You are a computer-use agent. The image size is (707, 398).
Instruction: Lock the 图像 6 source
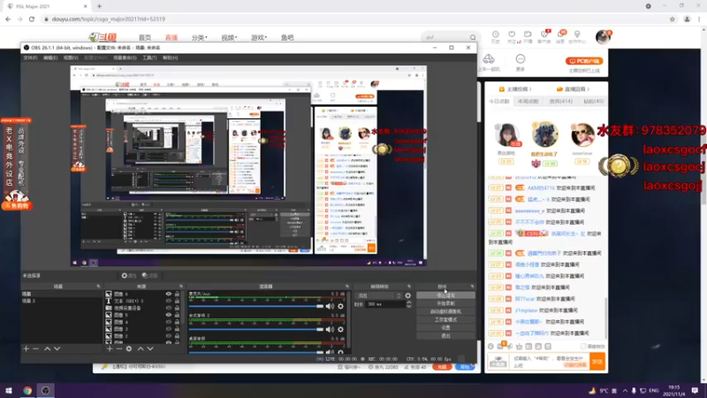(177, 294)
